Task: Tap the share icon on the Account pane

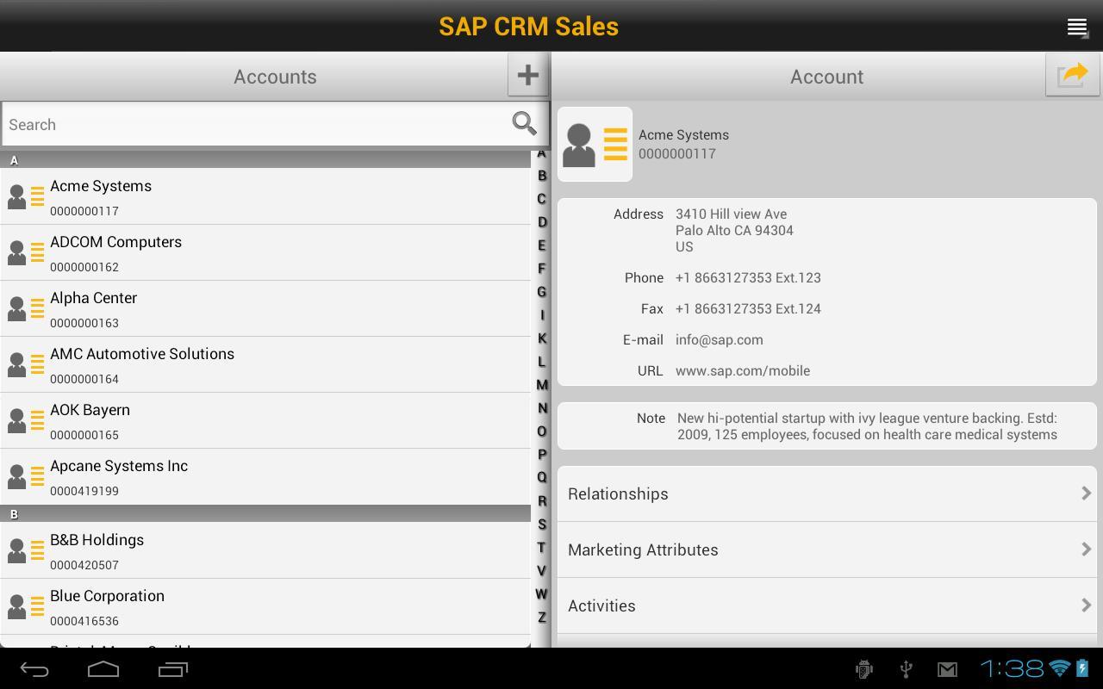Action: click(x=1072, y=75)
